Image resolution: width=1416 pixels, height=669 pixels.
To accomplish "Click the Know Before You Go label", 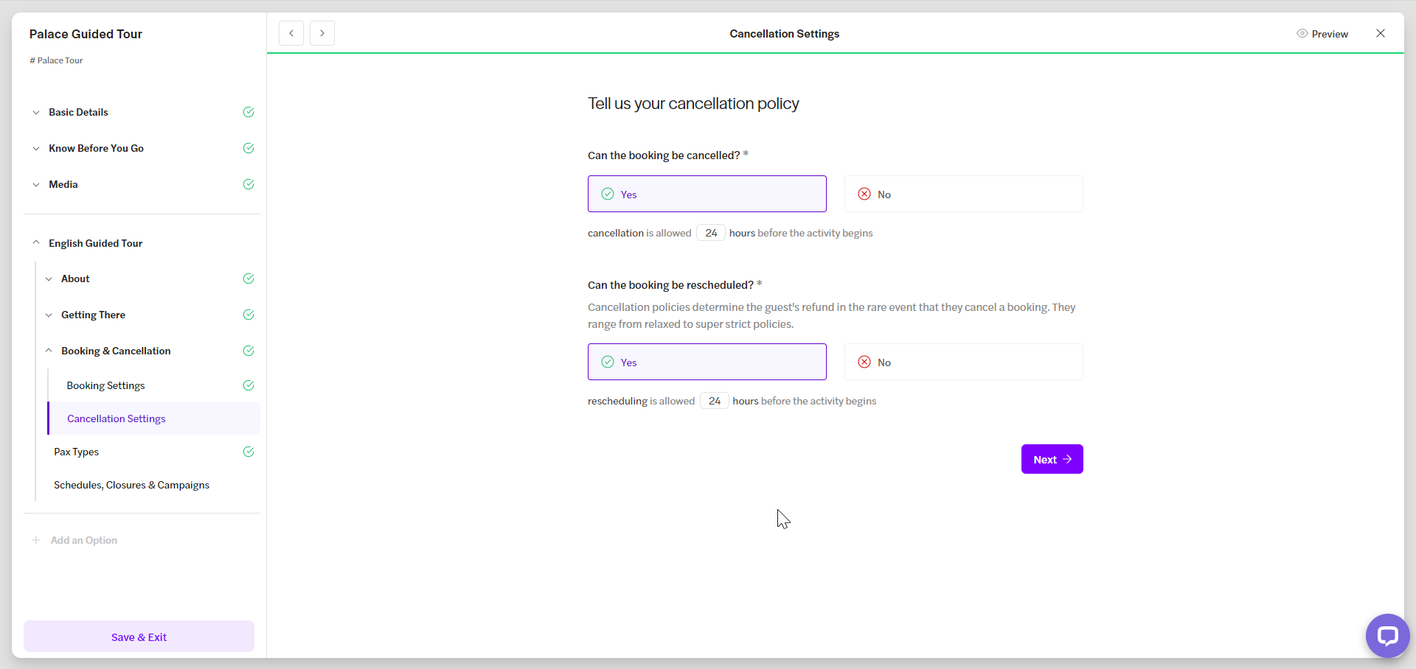I will point(96,148).
